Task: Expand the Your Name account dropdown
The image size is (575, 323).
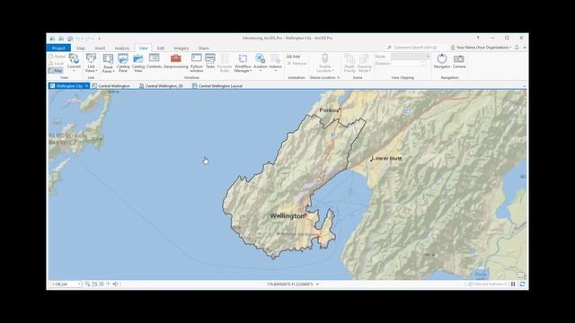Action: [x=510, y=48]
